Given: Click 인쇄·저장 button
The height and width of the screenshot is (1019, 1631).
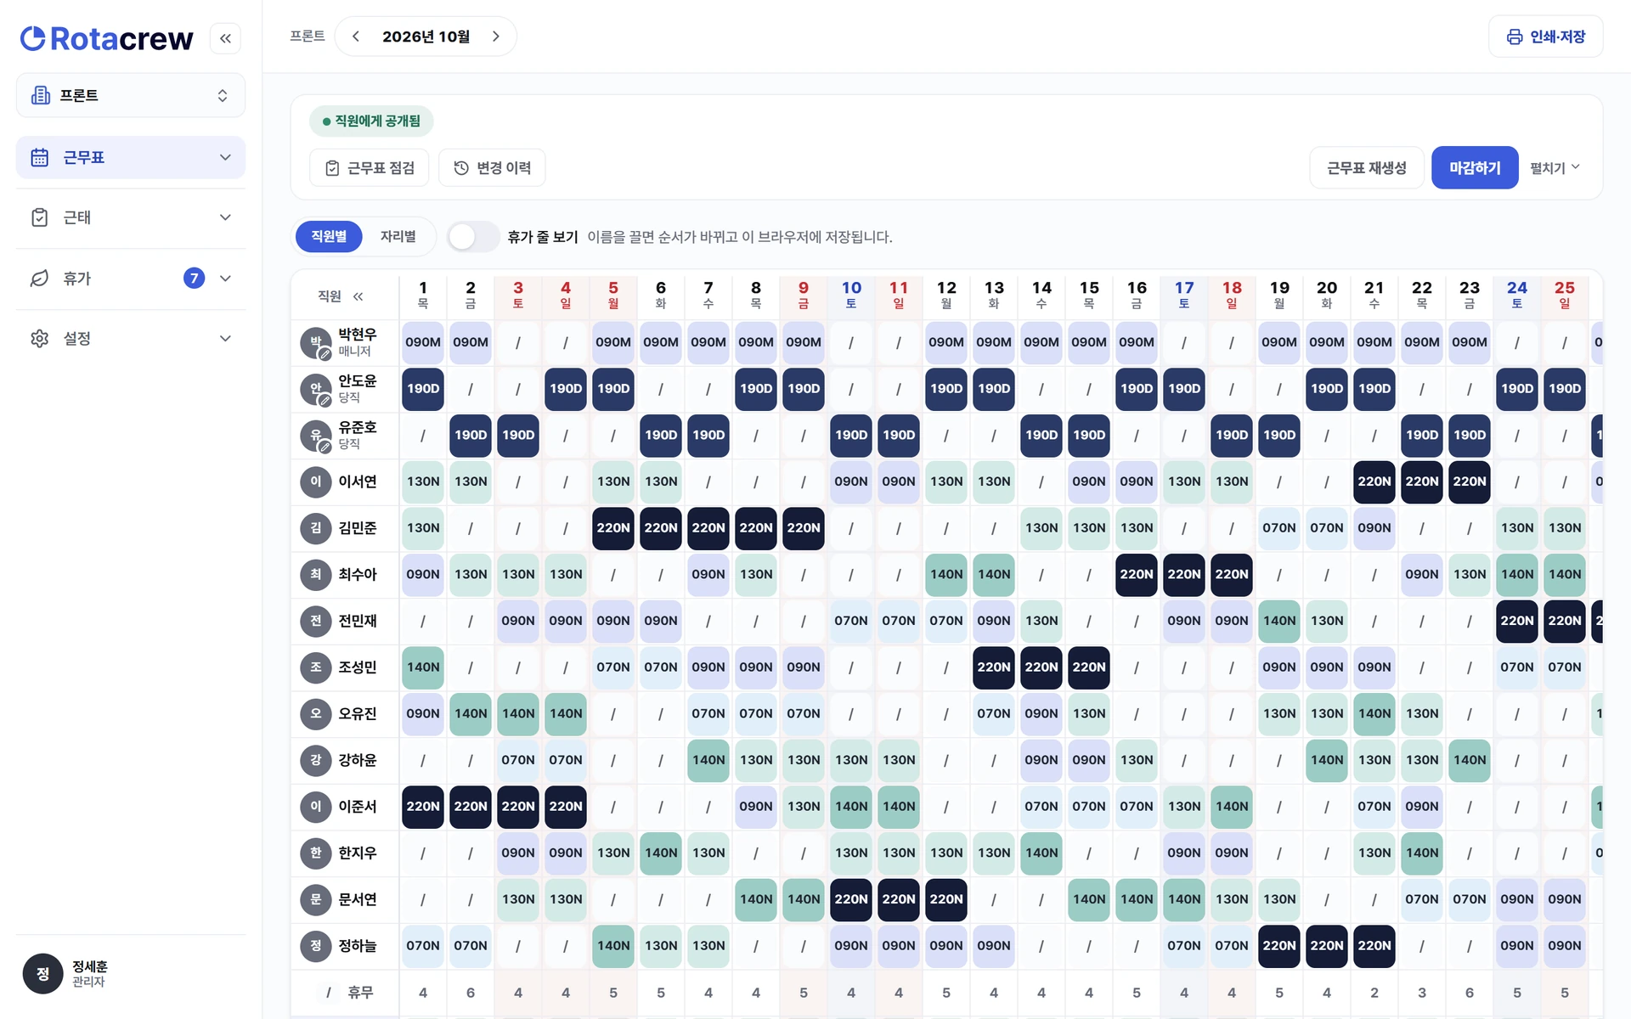Looking at the screenshot, I should [1546, 37].
